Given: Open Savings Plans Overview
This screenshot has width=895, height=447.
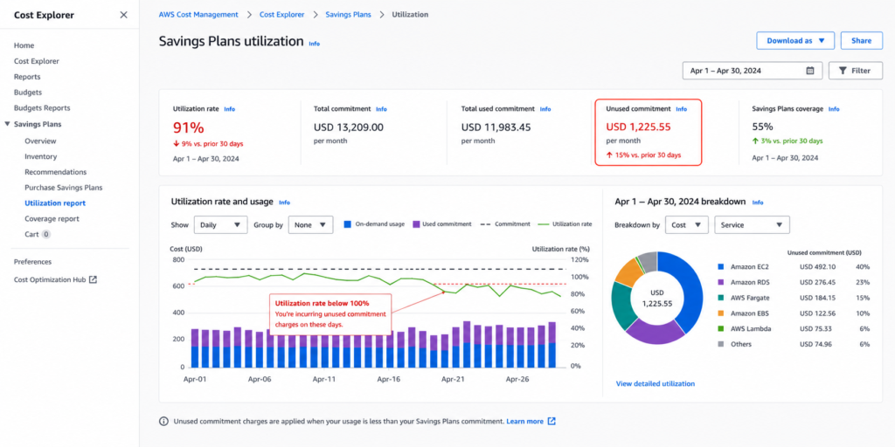Looking at the screenshot, I should 40,141.
